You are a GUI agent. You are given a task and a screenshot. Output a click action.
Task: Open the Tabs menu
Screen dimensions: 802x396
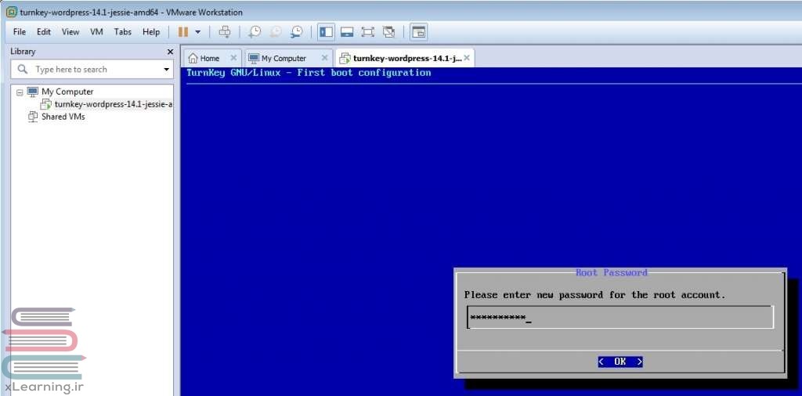123,32
